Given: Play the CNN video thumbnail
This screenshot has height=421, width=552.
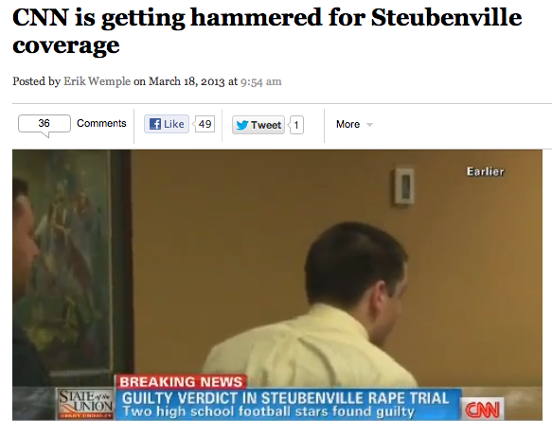Looking at the screenshot, I should click(277, 285).
